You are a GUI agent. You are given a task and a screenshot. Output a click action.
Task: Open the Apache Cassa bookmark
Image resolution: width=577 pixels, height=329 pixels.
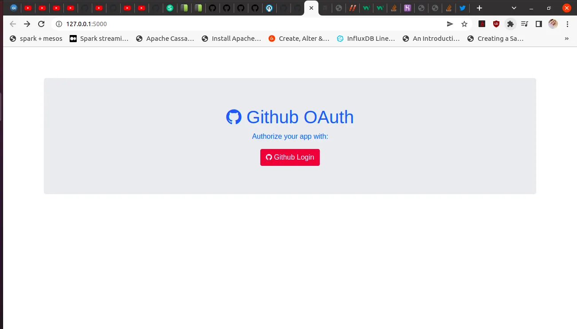165,39
